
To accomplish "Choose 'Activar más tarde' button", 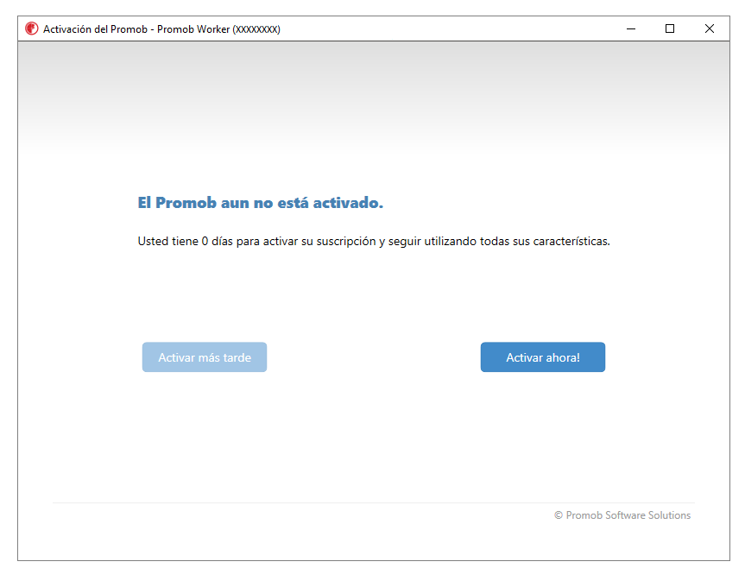I will point(205,357).
